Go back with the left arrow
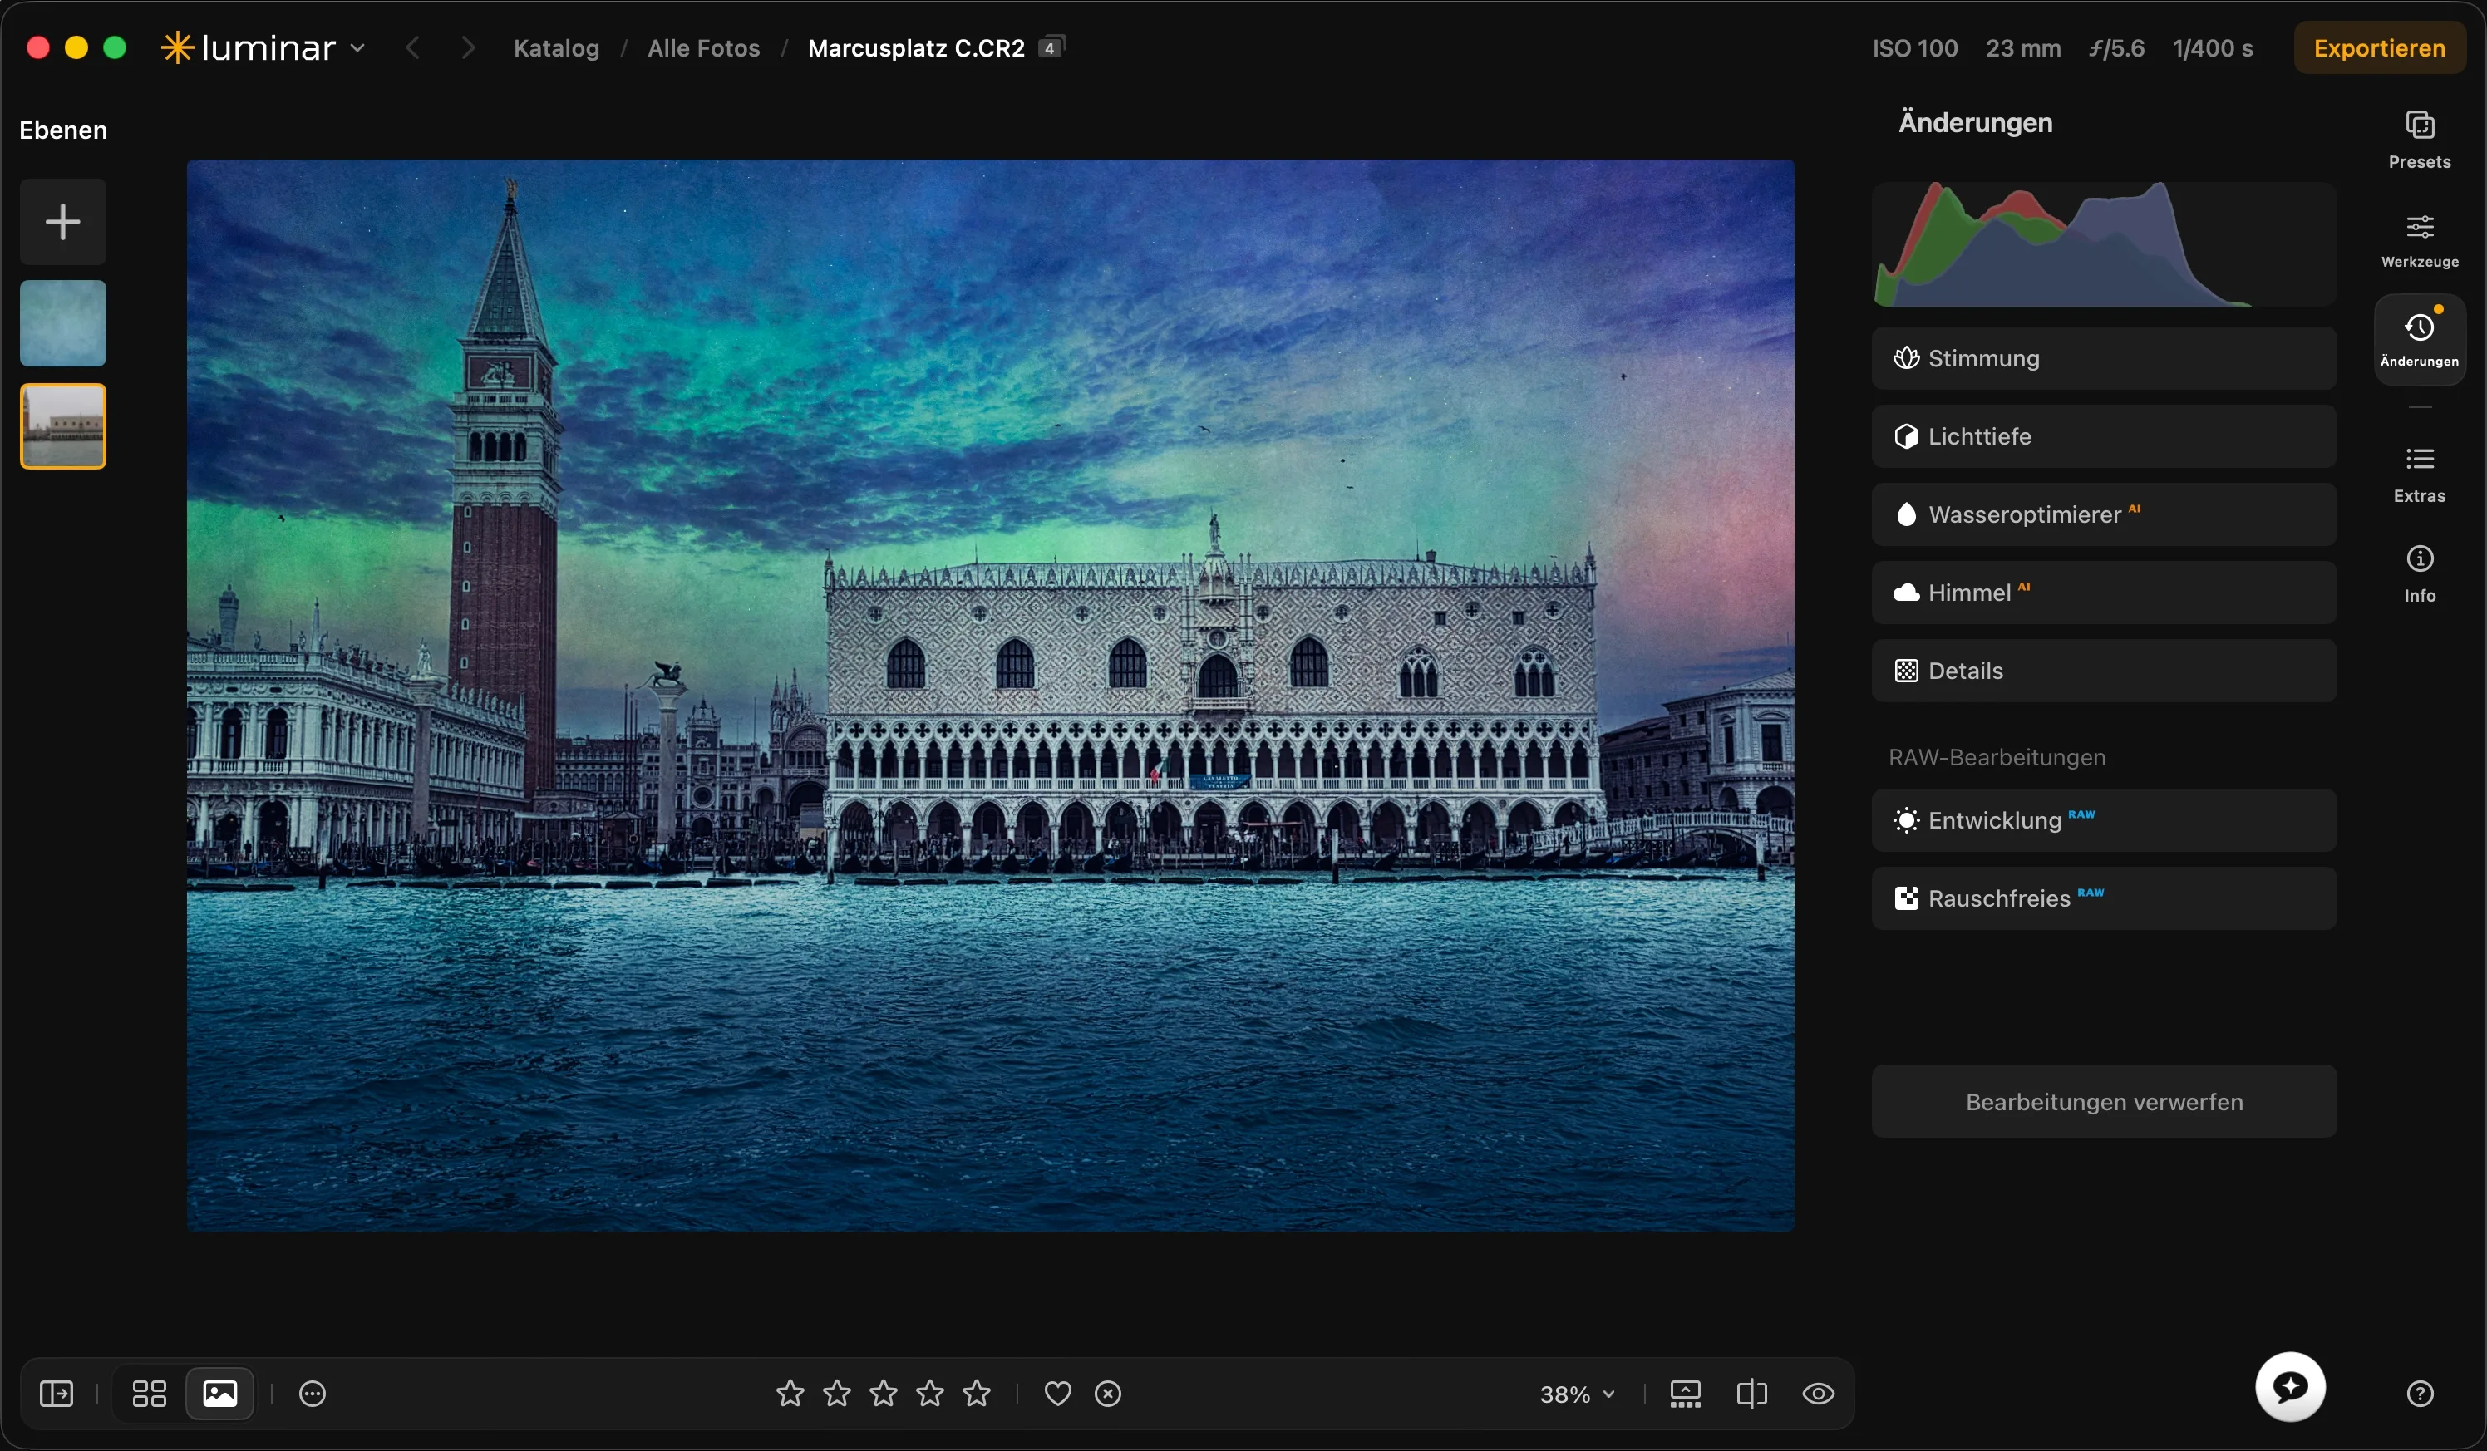2487x1451 pixels. pyautogui.click(x=413, y=48)
